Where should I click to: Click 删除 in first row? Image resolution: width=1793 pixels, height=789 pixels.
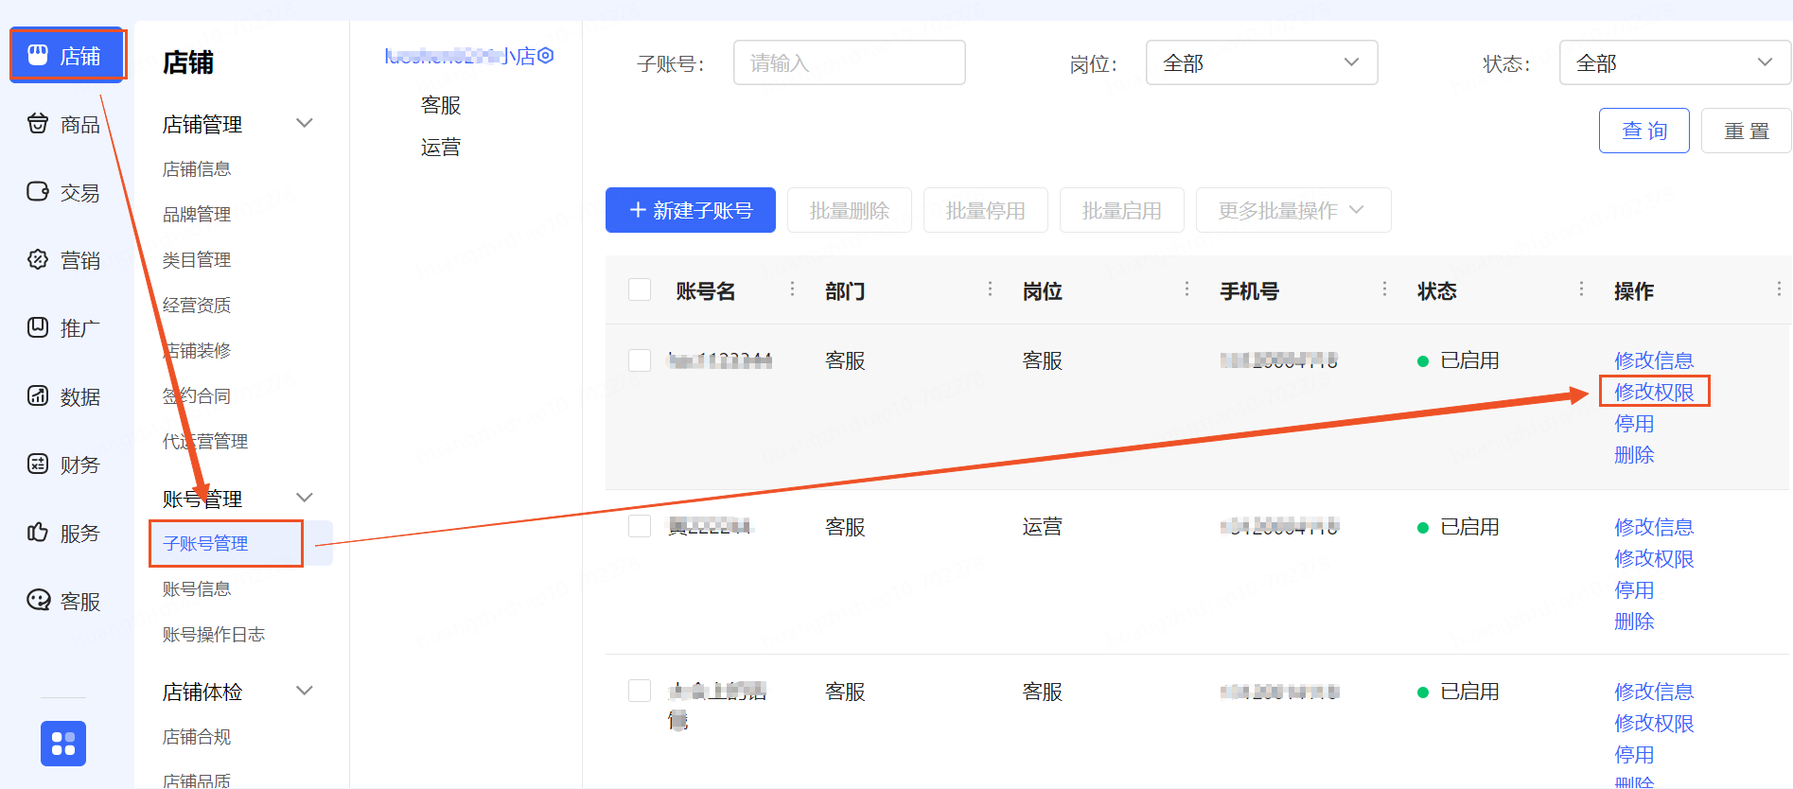[x=1634, y=455]
